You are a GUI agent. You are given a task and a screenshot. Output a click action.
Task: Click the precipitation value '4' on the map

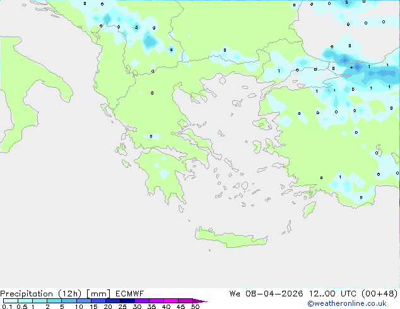pyautogui.click(x=351, y=67)
